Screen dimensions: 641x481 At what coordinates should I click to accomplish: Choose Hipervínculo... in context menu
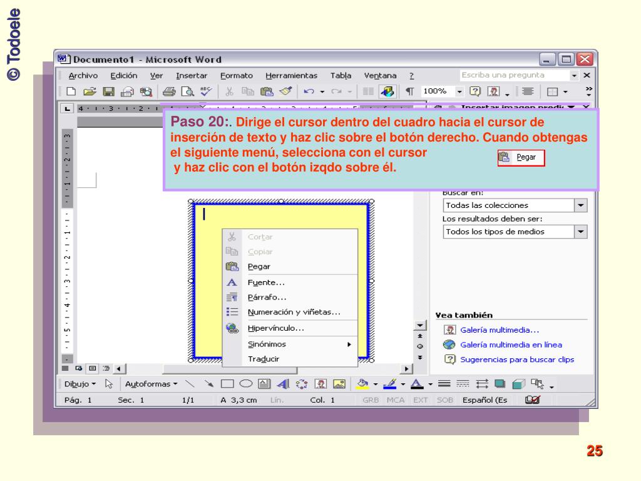290,328
